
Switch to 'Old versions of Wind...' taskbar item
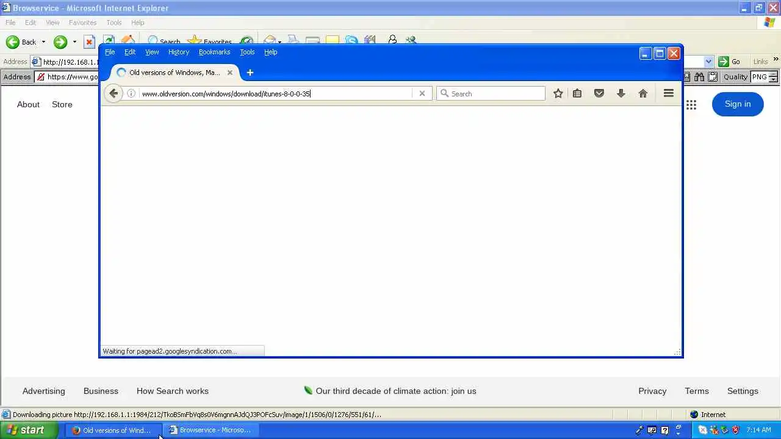[x=112, y=430]
